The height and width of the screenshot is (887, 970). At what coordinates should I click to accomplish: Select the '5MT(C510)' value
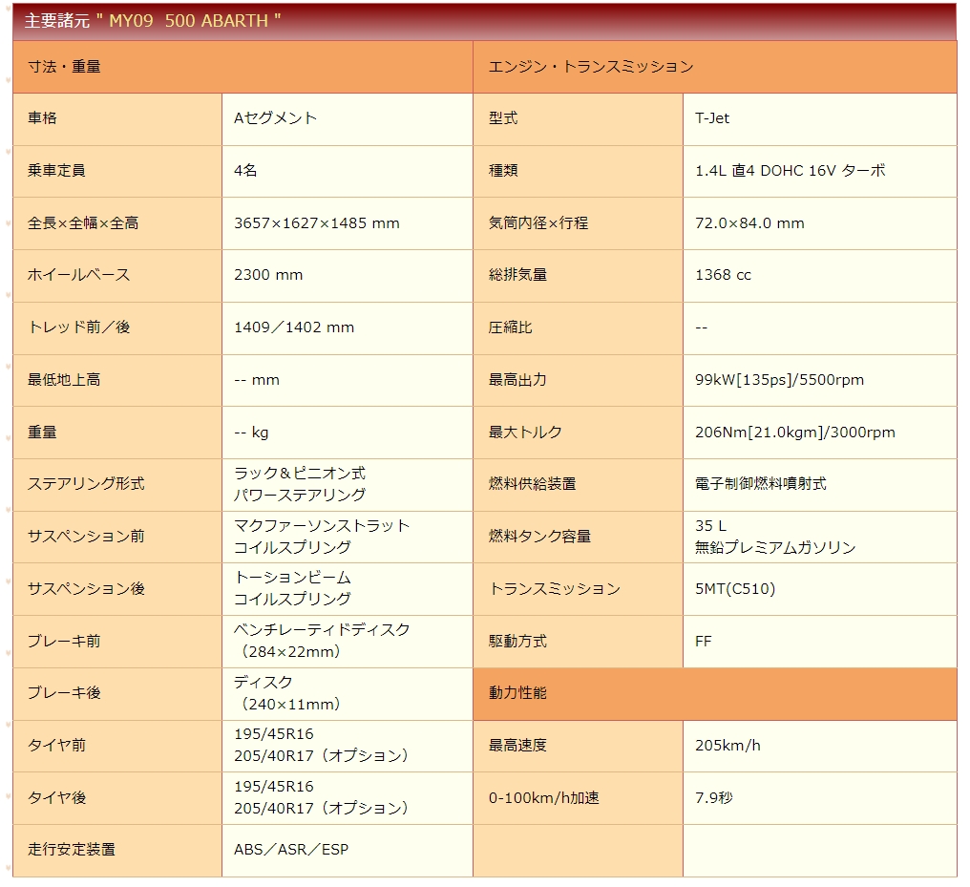(x=735, y=588)
